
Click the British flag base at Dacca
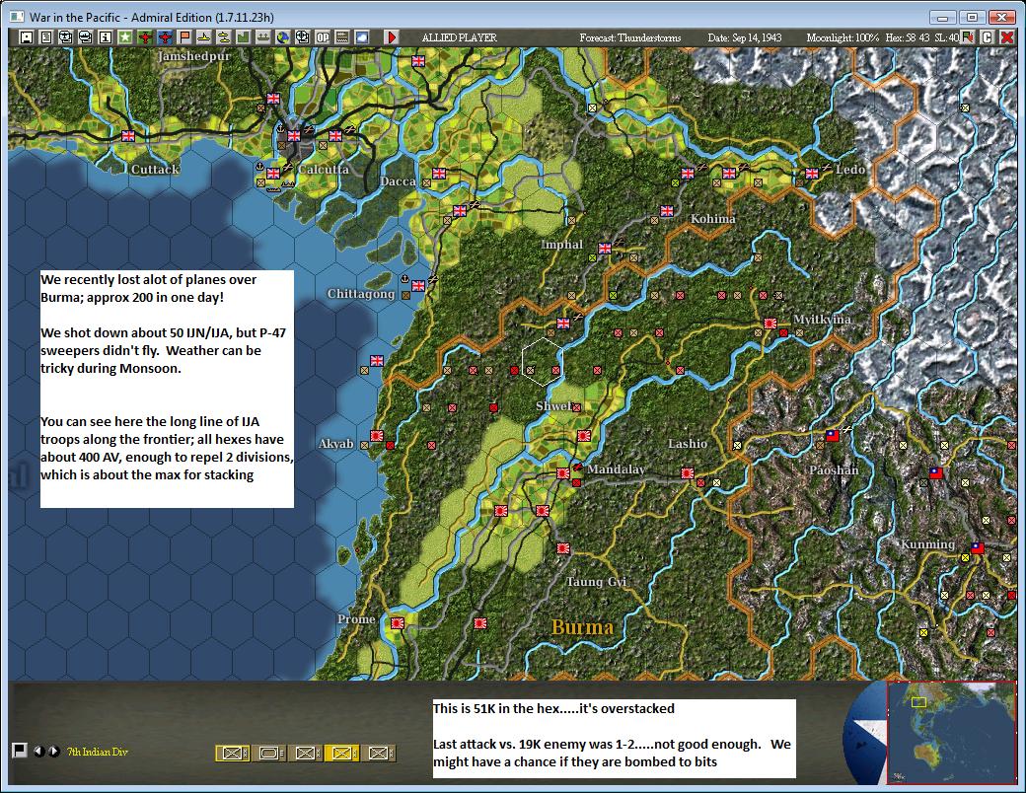point(439,173)
